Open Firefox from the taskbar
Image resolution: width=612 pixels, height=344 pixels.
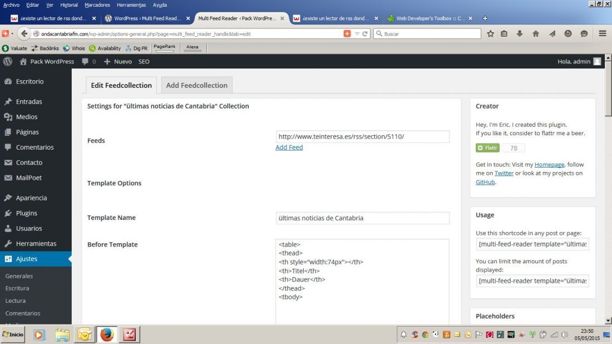tap(107, 335)
